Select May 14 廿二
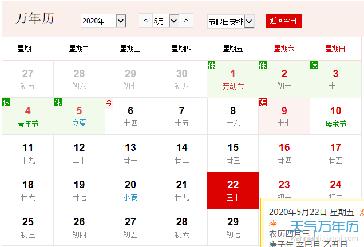The width and height of the screenshot is (364, 247). [x=182, y=153]
